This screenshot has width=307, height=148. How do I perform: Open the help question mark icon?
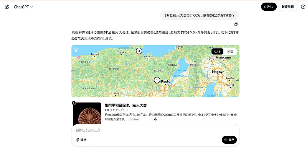click(303, 7)
